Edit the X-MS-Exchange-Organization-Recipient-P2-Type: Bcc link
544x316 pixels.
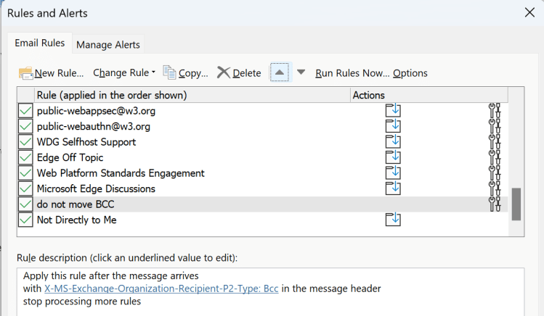point(161,288)
